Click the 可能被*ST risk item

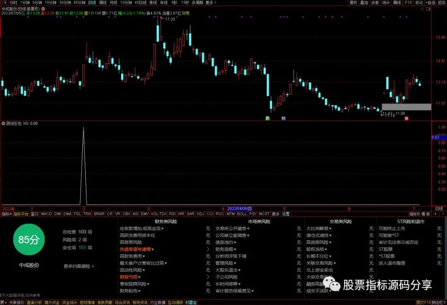[x=389, y=235]
